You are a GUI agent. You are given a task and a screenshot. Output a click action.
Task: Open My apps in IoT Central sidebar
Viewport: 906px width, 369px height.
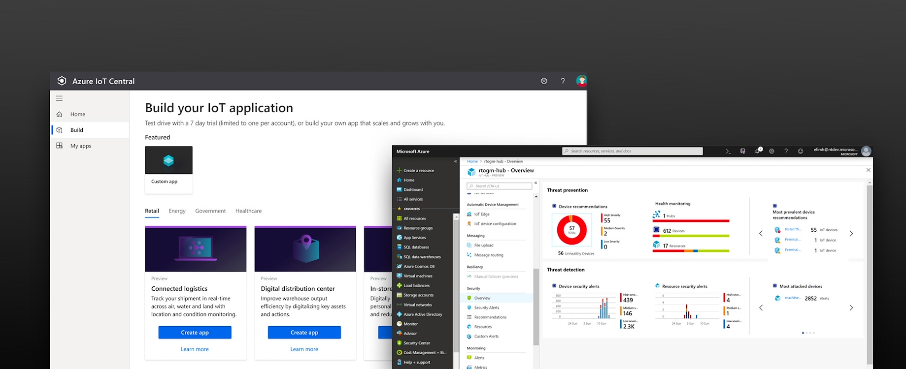(90, 146)
